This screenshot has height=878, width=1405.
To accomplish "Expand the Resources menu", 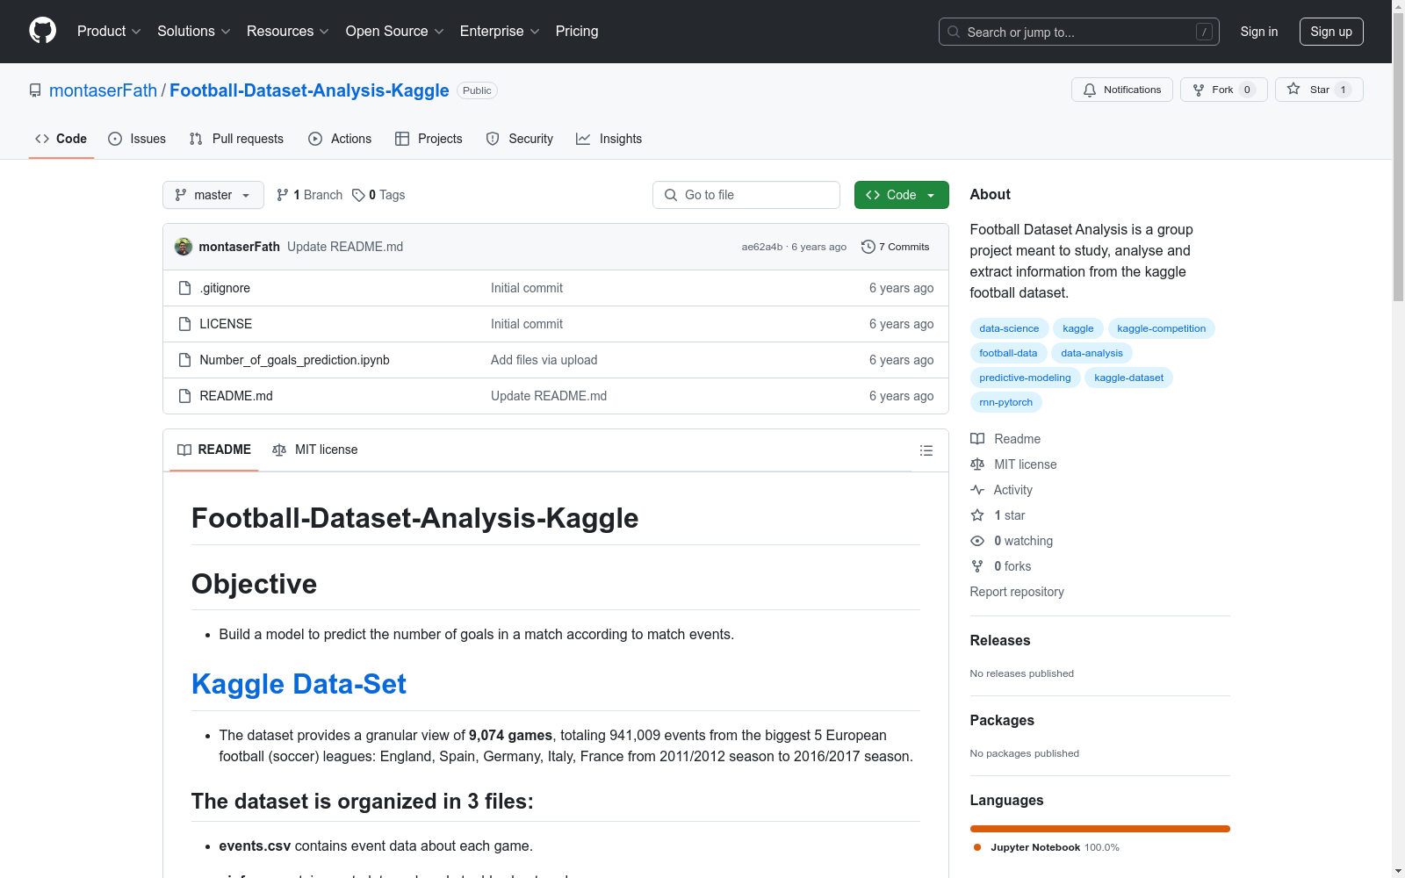I will pyautogui.click(x=288, y=32).
